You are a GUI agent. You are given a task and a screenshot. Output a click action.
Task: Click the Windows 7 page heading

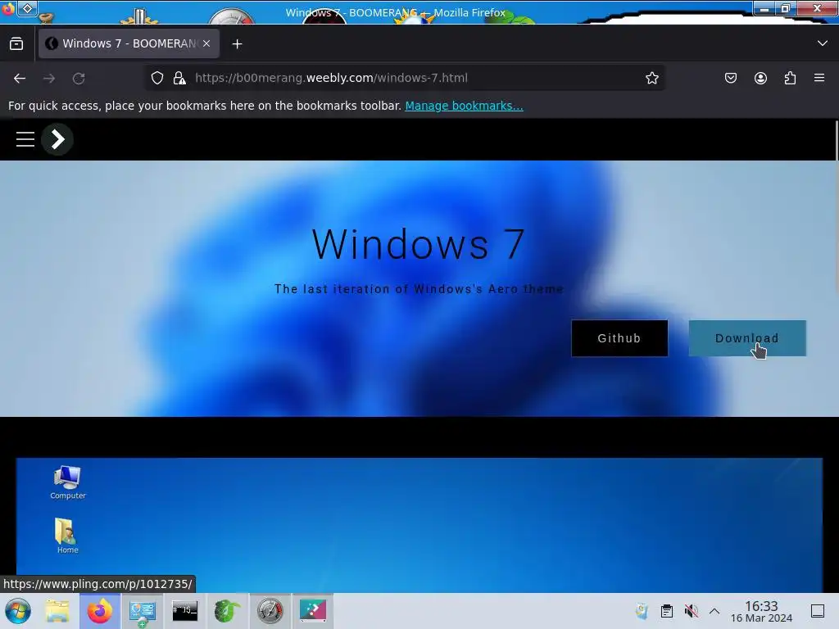coord(419,244)
